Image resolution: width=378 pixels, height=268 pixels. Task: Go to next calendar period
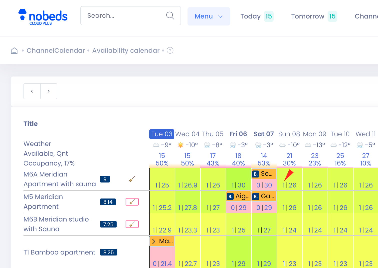click(49, 91)
